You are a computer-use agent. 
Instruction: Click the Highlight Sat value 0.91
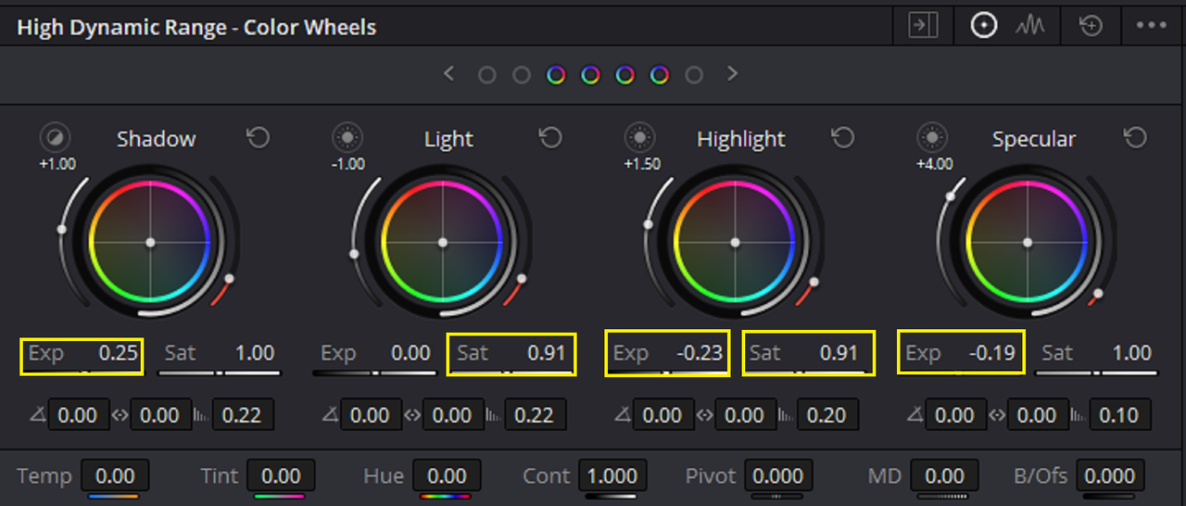[x=839, y=353]
